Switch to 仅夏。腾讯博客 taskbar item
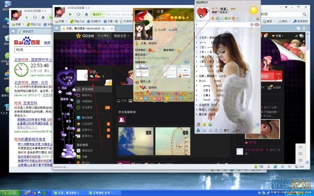 click(x=69, y=193)
